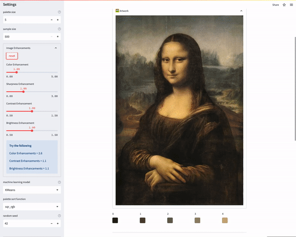Click the Sharpness Enhancement slider handle

pos(23,92)
